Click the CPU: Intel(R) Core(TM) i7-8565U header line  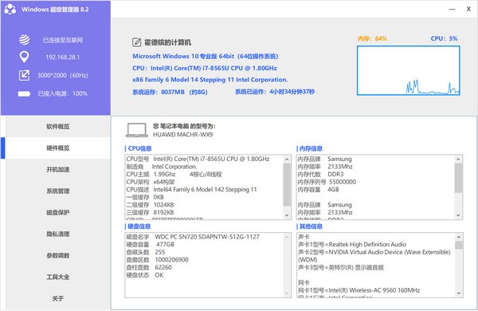pos(205,68)
